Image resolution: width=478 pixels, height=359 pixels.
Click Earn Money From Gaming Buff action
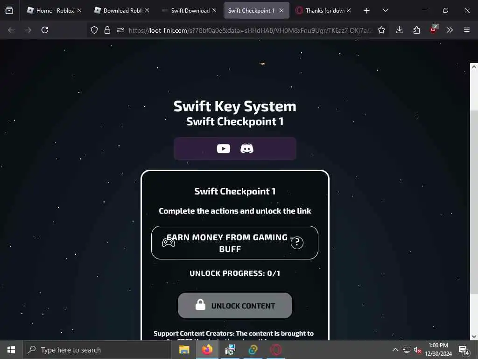click(235, 243)
